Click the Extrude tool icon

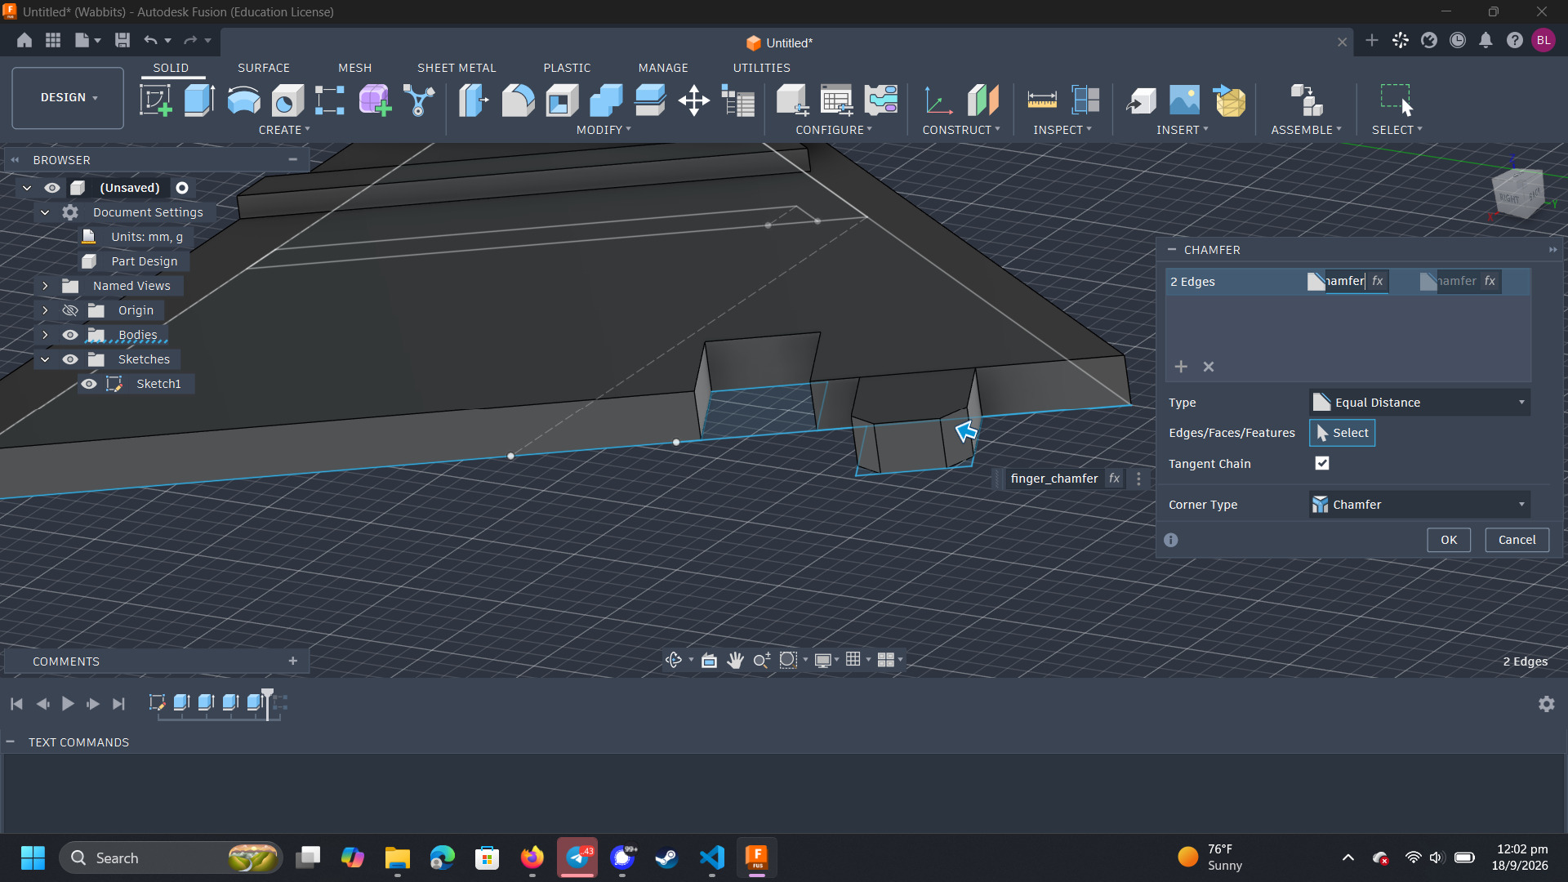click(199, 100)
